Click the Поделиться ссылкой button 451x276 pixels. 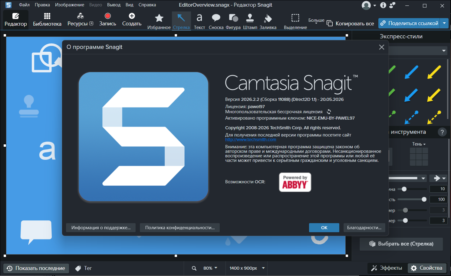pyautogui.click(x=410, y=23)
